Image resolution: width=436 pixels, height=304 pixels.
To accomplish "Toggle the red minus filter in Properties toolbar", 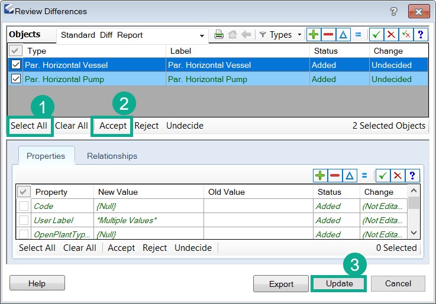I will pyautogui.click(x=335, y=175).
